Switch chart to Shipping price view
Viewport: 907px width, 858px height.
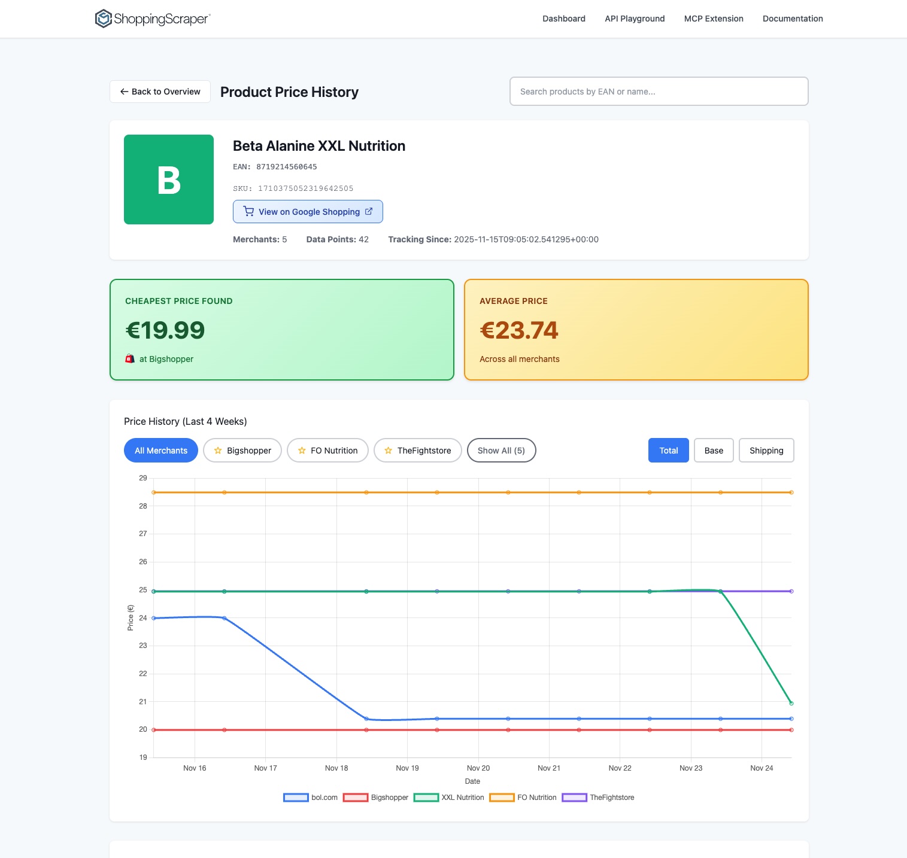[x=766, y=451]
